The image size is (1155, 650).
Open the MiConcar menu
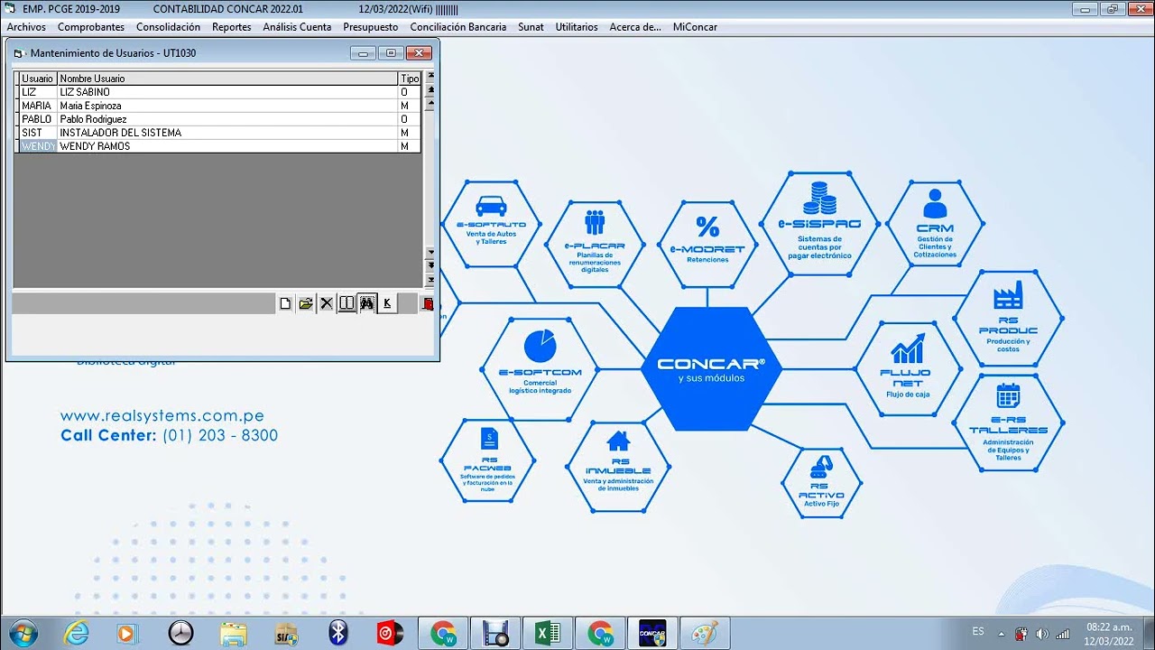(695, 27)
